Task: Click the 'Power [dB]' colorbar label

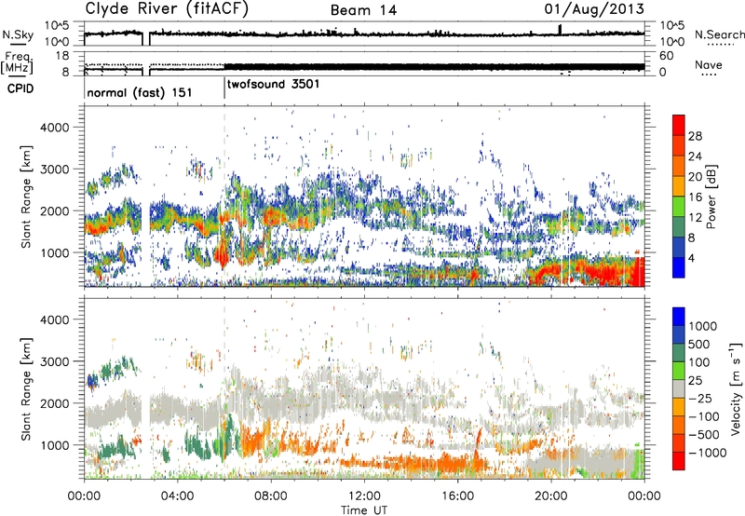Action: coord(711,197)
